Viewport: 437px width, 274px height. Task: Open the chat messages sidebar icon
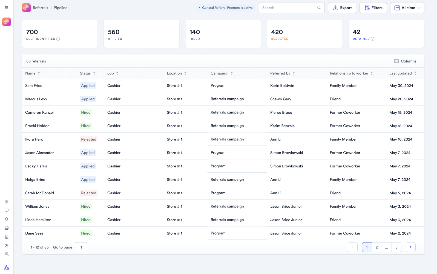click(x=7, y=210)
